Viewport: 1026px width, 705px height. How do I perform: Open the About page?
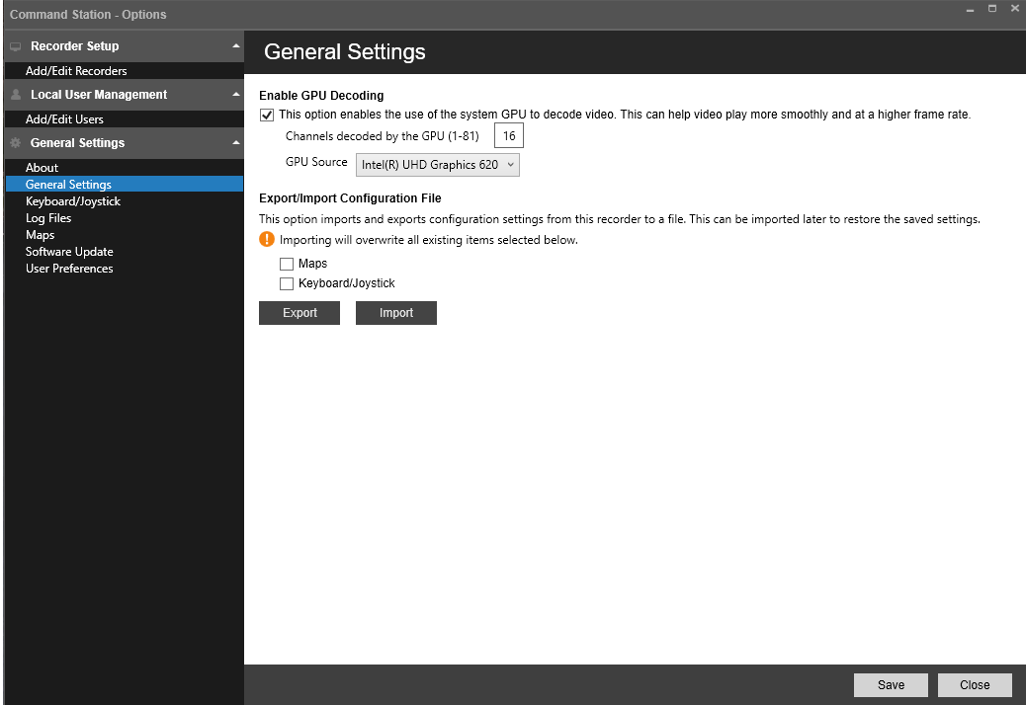pos(42,167)
